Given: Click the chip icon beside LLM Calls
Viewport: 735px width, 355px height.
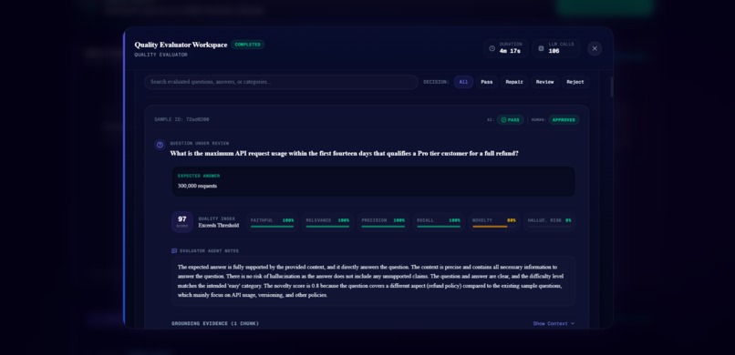Looking at the screenshot, I should (x=541, y=48).
